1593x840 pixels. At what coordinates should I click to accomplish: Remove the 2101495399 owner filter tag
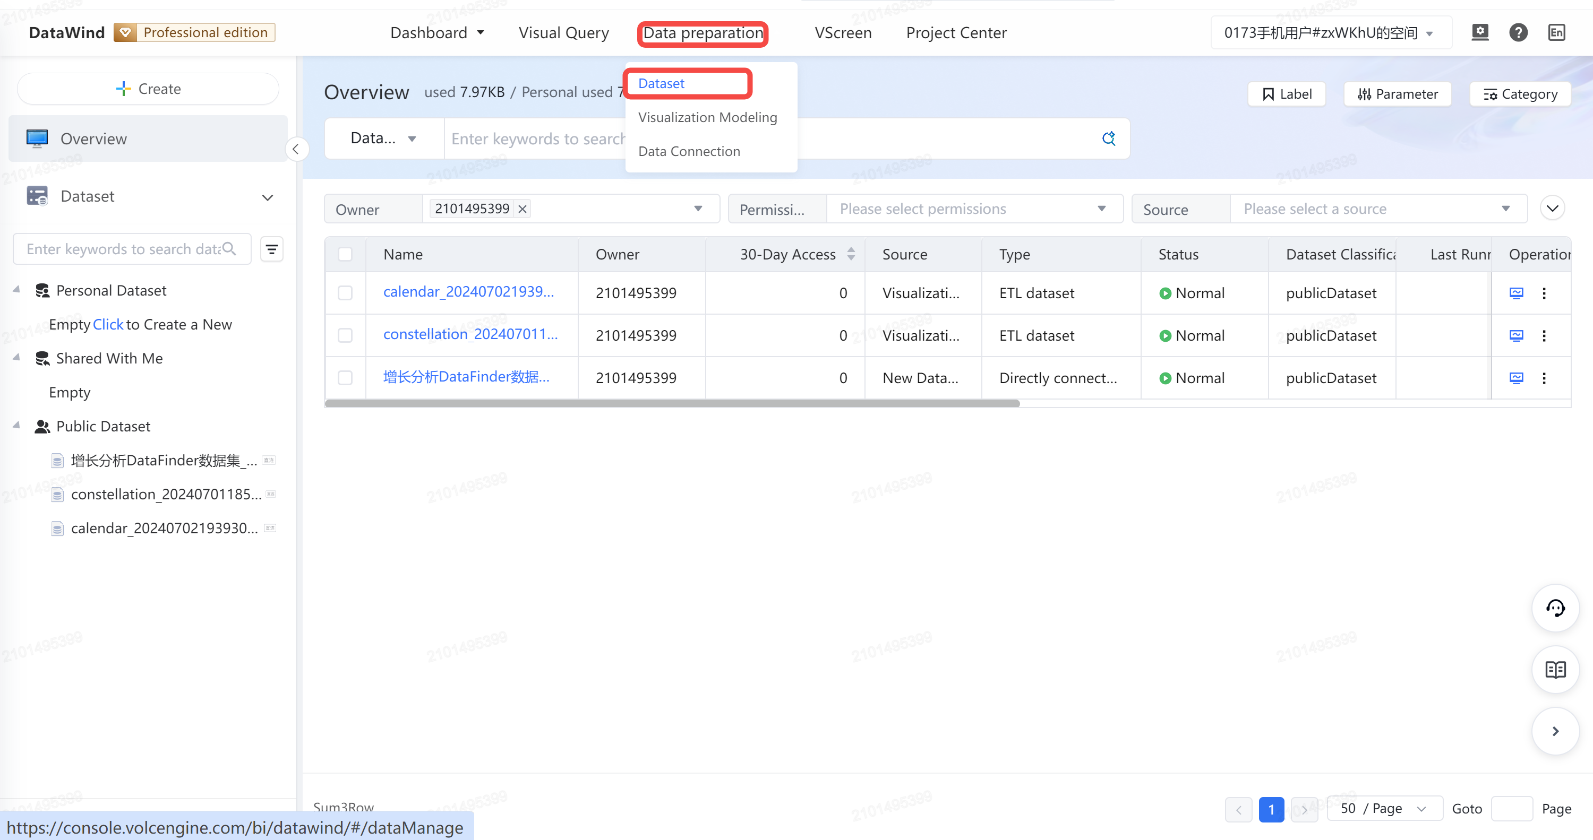pos(523,209)
